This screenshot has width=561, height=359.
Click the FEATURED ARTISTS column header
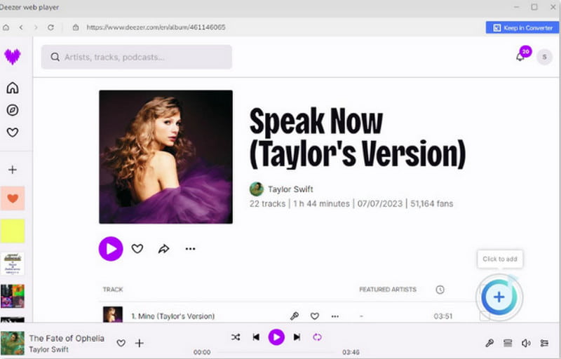pos(388,290)
